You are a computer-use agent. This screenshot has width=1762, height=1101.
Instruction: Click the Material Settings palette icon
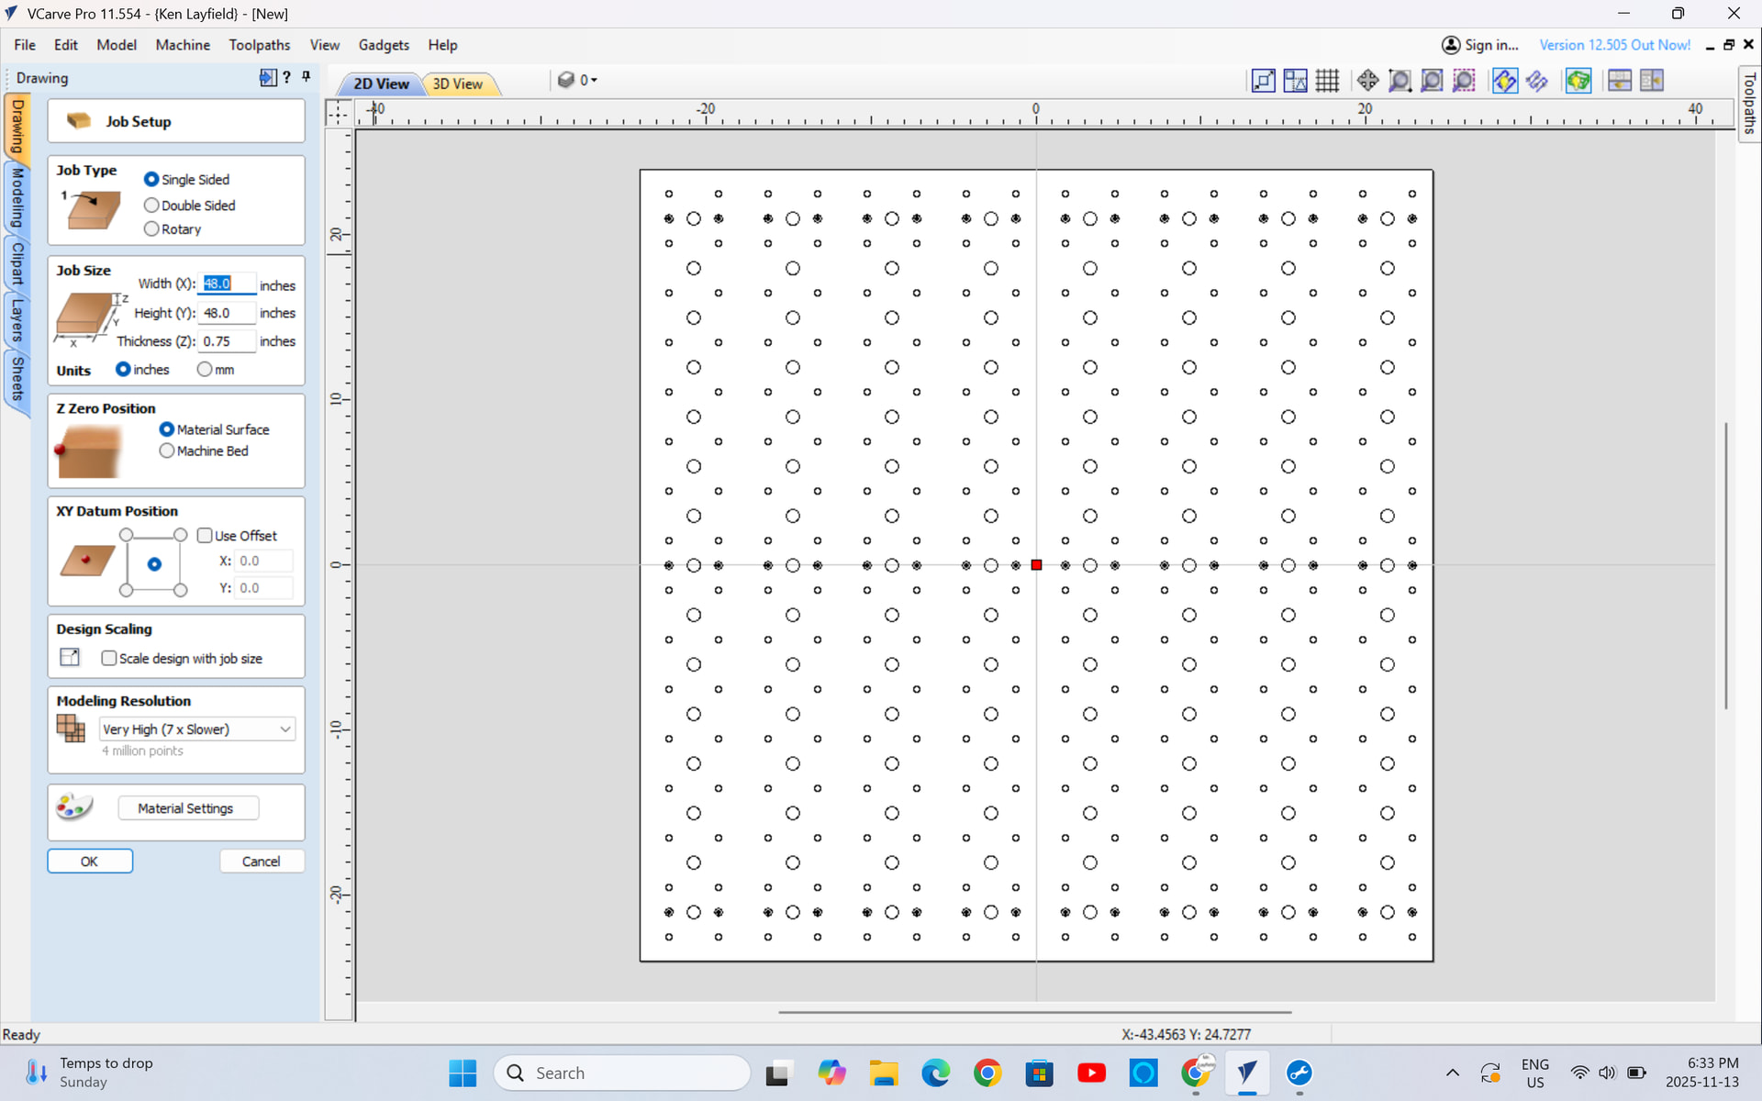pyautogui.click(x=73, y=807)
